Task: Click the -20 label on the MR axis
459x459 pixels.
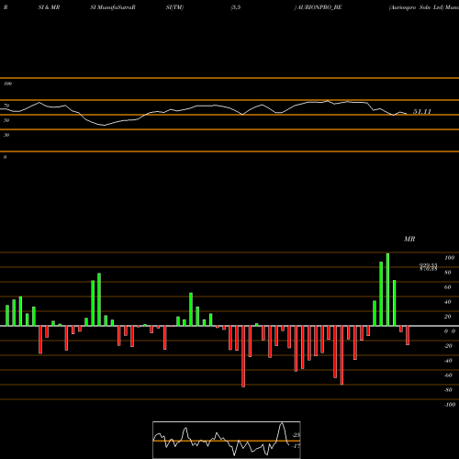Action: click(448, 346)
